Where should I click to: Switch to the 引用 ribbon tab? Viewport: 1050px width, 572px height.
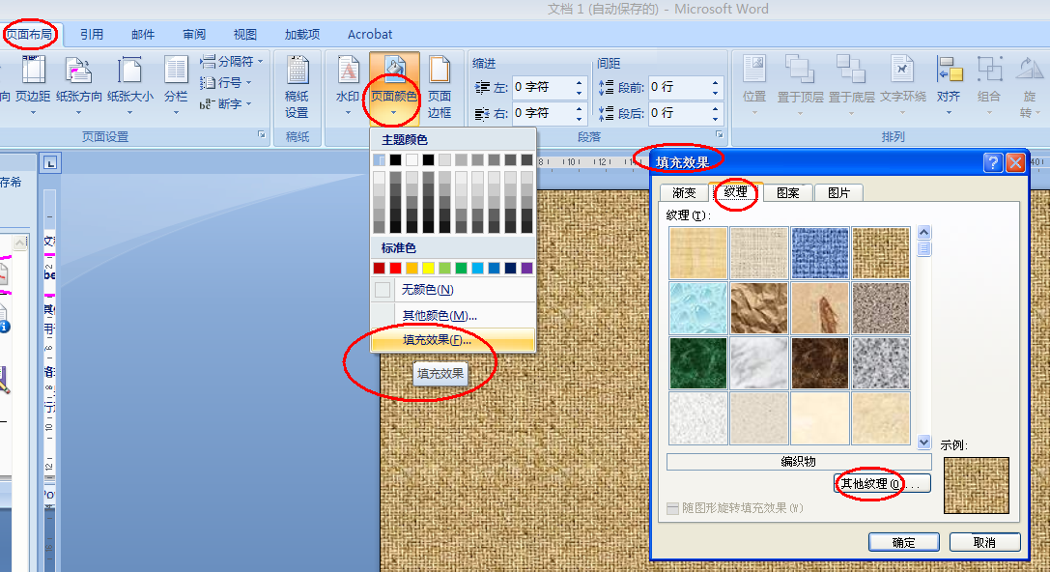tap(92, 34)
